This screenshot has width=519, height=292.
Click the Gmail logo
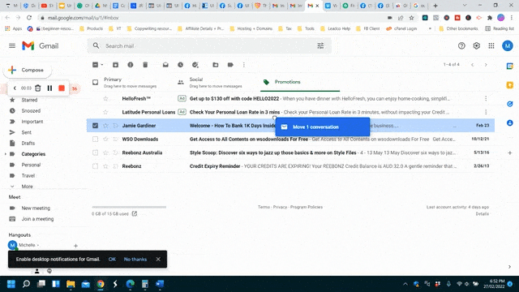40,45
